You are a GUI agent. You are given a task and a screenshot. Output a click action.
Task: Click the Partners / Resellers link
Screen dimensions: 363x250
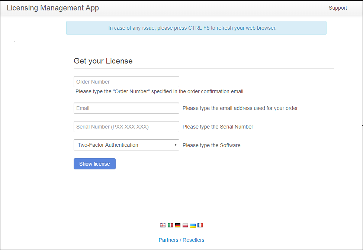coord(181,240)
